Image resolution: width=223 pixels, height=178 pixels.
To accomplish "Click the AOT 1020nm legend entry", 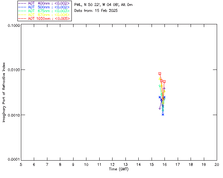I will pos(44,18).
